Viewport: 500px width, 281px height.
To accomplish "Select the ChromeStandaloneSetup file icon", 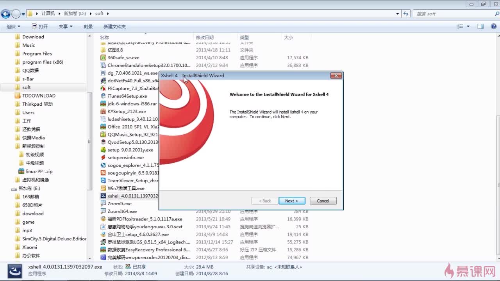I will pyautogui.click(x=103, y=66).
